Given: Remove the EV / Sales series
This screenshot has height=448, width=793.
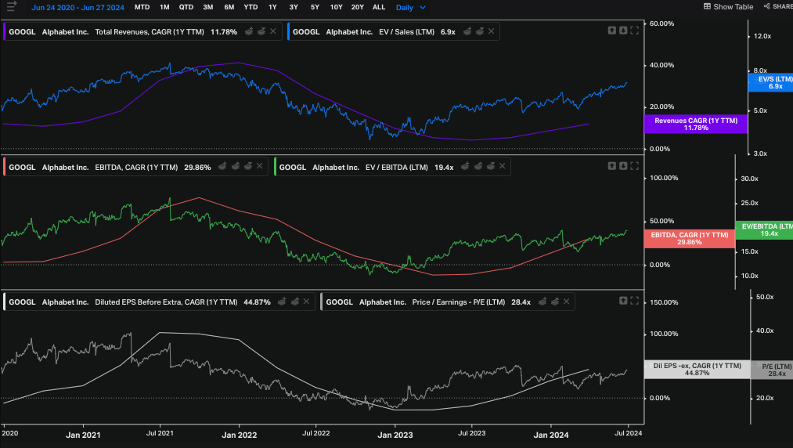Looking at the screenshot, I should 491,31.
